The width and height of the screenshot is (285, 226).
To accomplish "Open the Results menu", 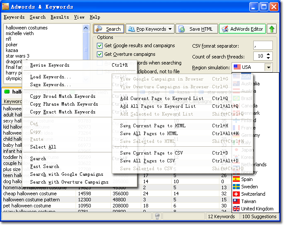I will (60, 17).
